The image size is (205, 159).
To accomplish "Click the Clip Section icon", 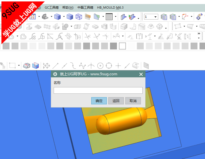I will click(97, 17).
